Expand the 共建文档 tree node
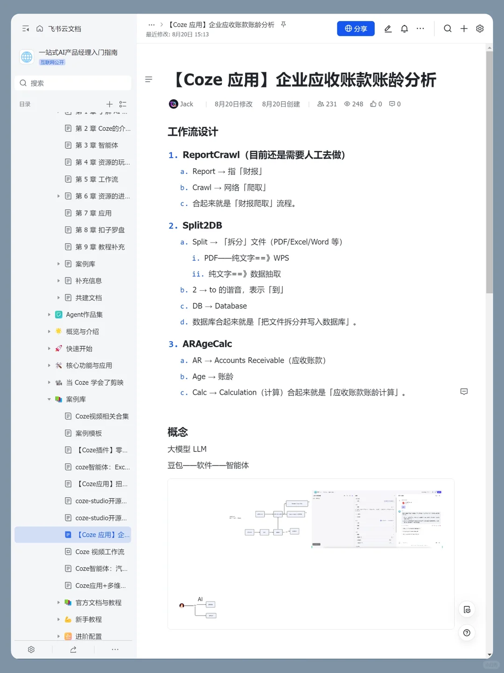Viewport: 504px width, 673px height. coord(58,298)
